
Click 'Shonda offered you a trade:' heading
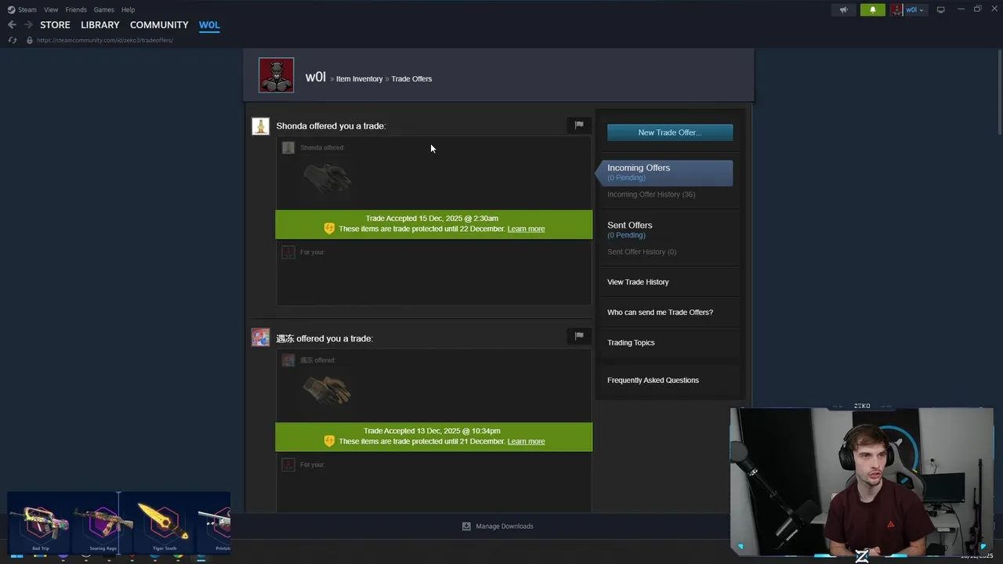point(331,126)
